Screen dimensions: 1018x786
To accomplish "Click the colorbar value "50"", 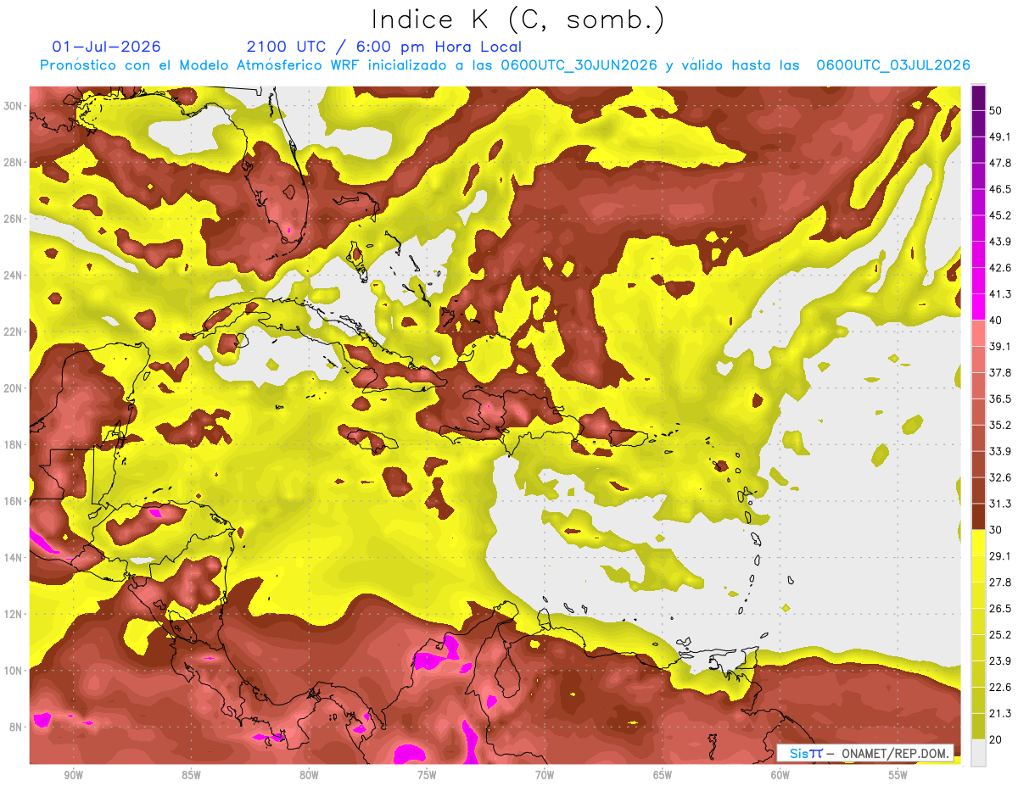I will pyautogui.click(x=995, y=111).
